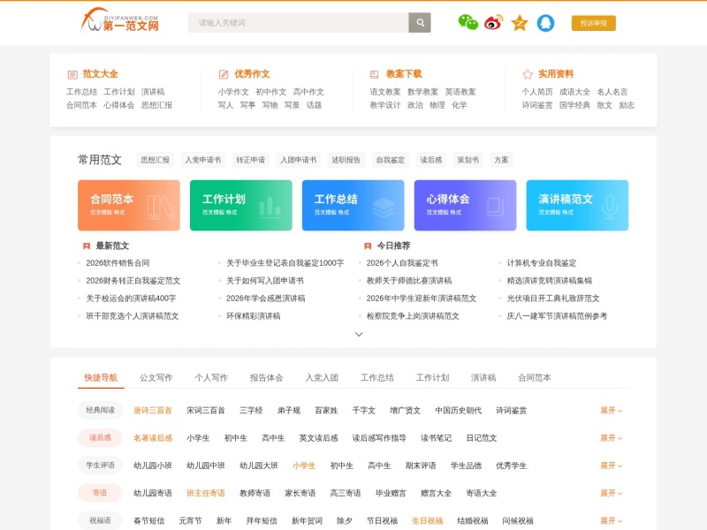Click the 第一范文网 site logo
The width and height of the screenshot is (707, 530).
pos(120,20)
